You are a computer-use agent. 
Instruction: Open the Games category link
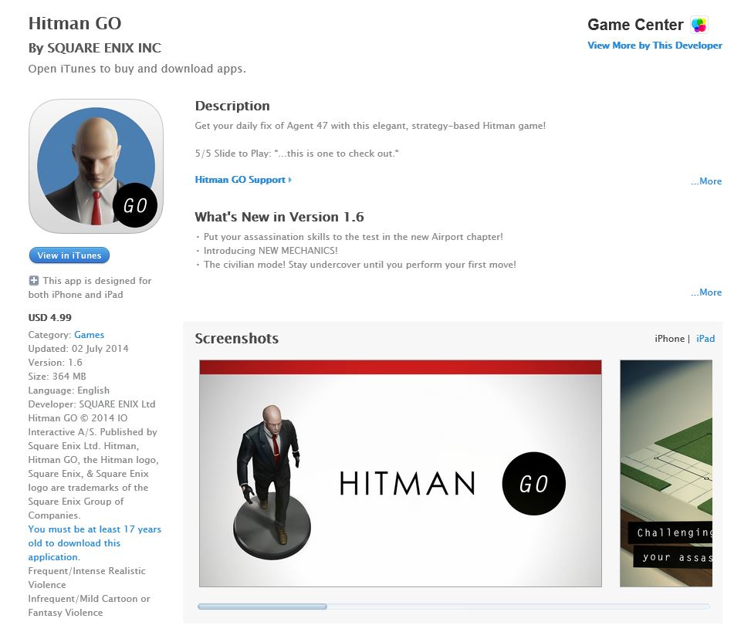(89, 335)
